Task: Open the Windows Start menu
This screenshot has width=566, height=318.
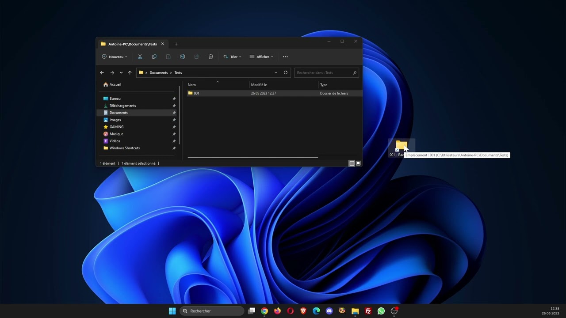Action: coord(172,311)
